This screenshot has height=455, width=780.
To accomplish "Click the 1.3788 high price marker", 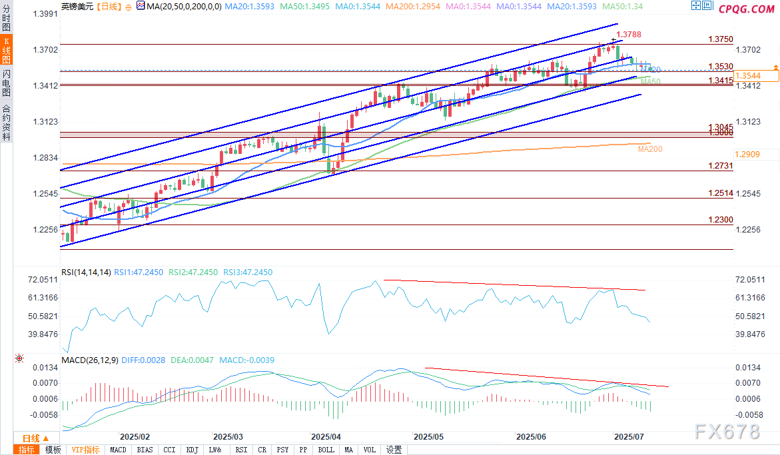I will pyautogui.click(x=628, y=34).
